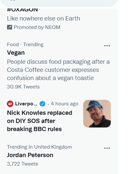Click the 4 hours ago timestamp
130x174 pixels.
65,104
